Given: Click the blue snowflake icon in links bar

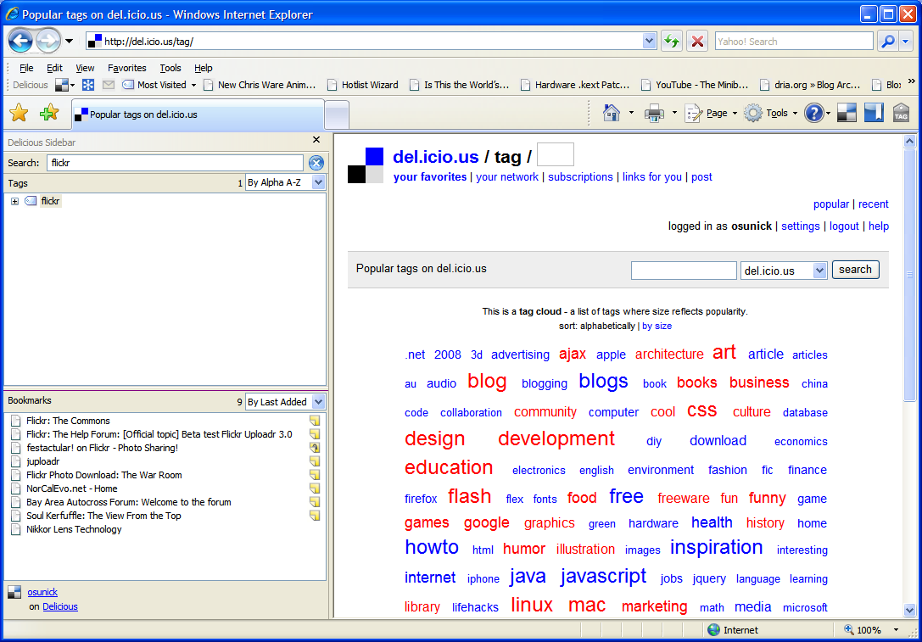Looking at the screenshot, I should pos(87,86).
